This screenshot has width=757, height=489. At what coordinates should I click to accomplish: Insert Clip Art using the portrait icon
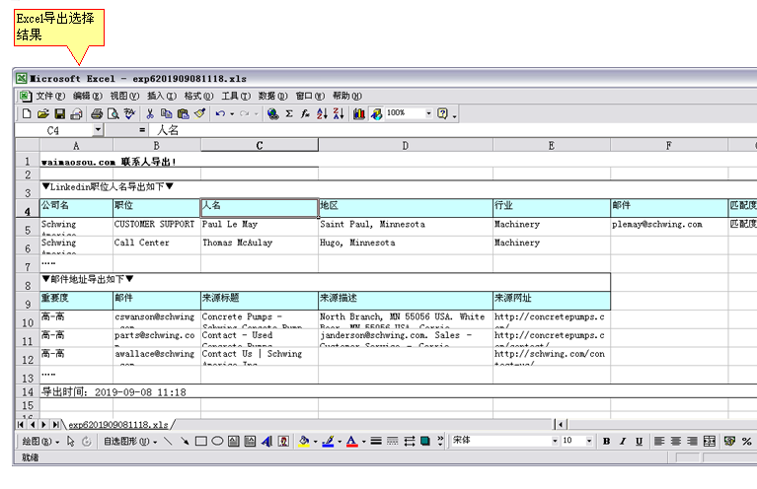pos(283,442)
